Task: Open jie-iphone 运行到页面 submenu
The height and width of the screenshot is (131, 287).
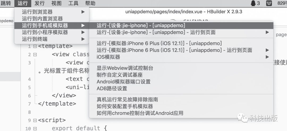Action: (x=181, y=32)
